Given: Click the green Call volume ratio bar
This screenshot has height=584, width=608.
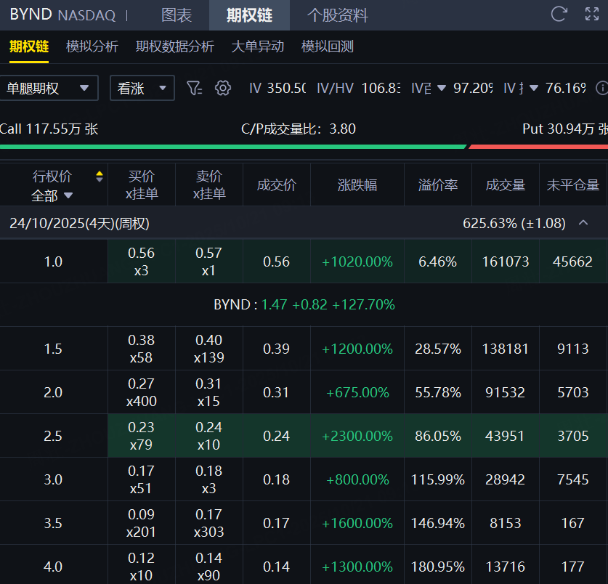Looking at the screenshot, I should tap(232, 147).
